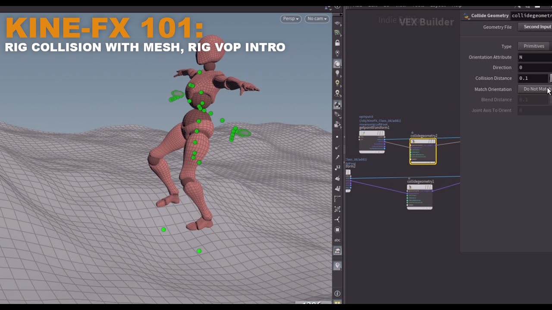
Task: Open the ghost other objects display icon
Action: click(338, 115)
